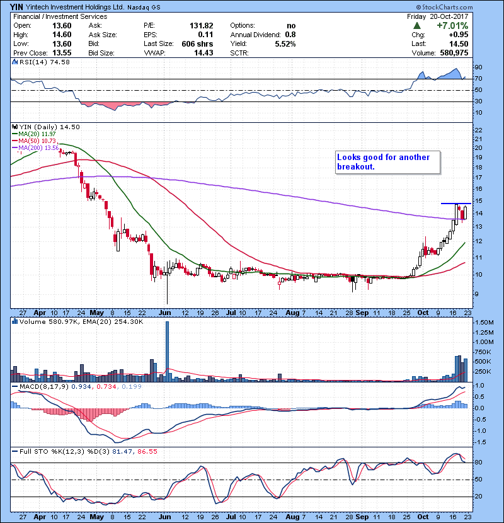Click the P/E value 131.82
504x523 pixels.
[202, 26]
